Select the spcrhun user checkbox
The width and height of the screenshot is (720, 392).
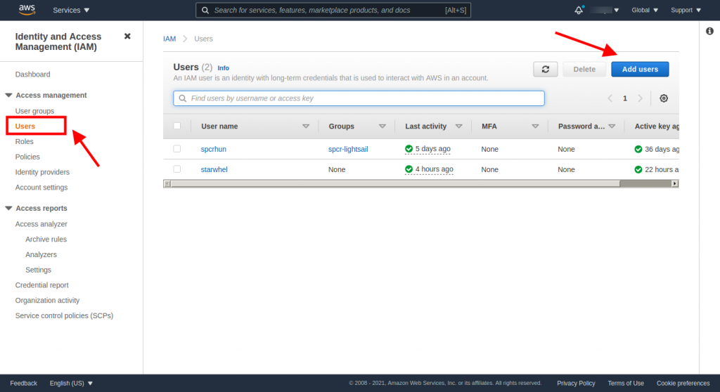point(176,149)
